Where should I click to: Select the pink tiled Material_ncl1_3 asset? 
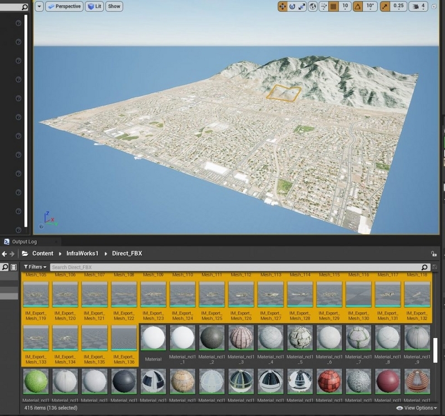point(241,344)
